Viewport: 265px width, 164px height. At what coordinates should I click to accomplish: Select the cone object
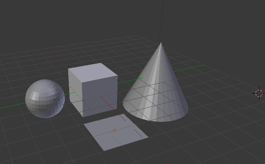(x=156, y=82)
